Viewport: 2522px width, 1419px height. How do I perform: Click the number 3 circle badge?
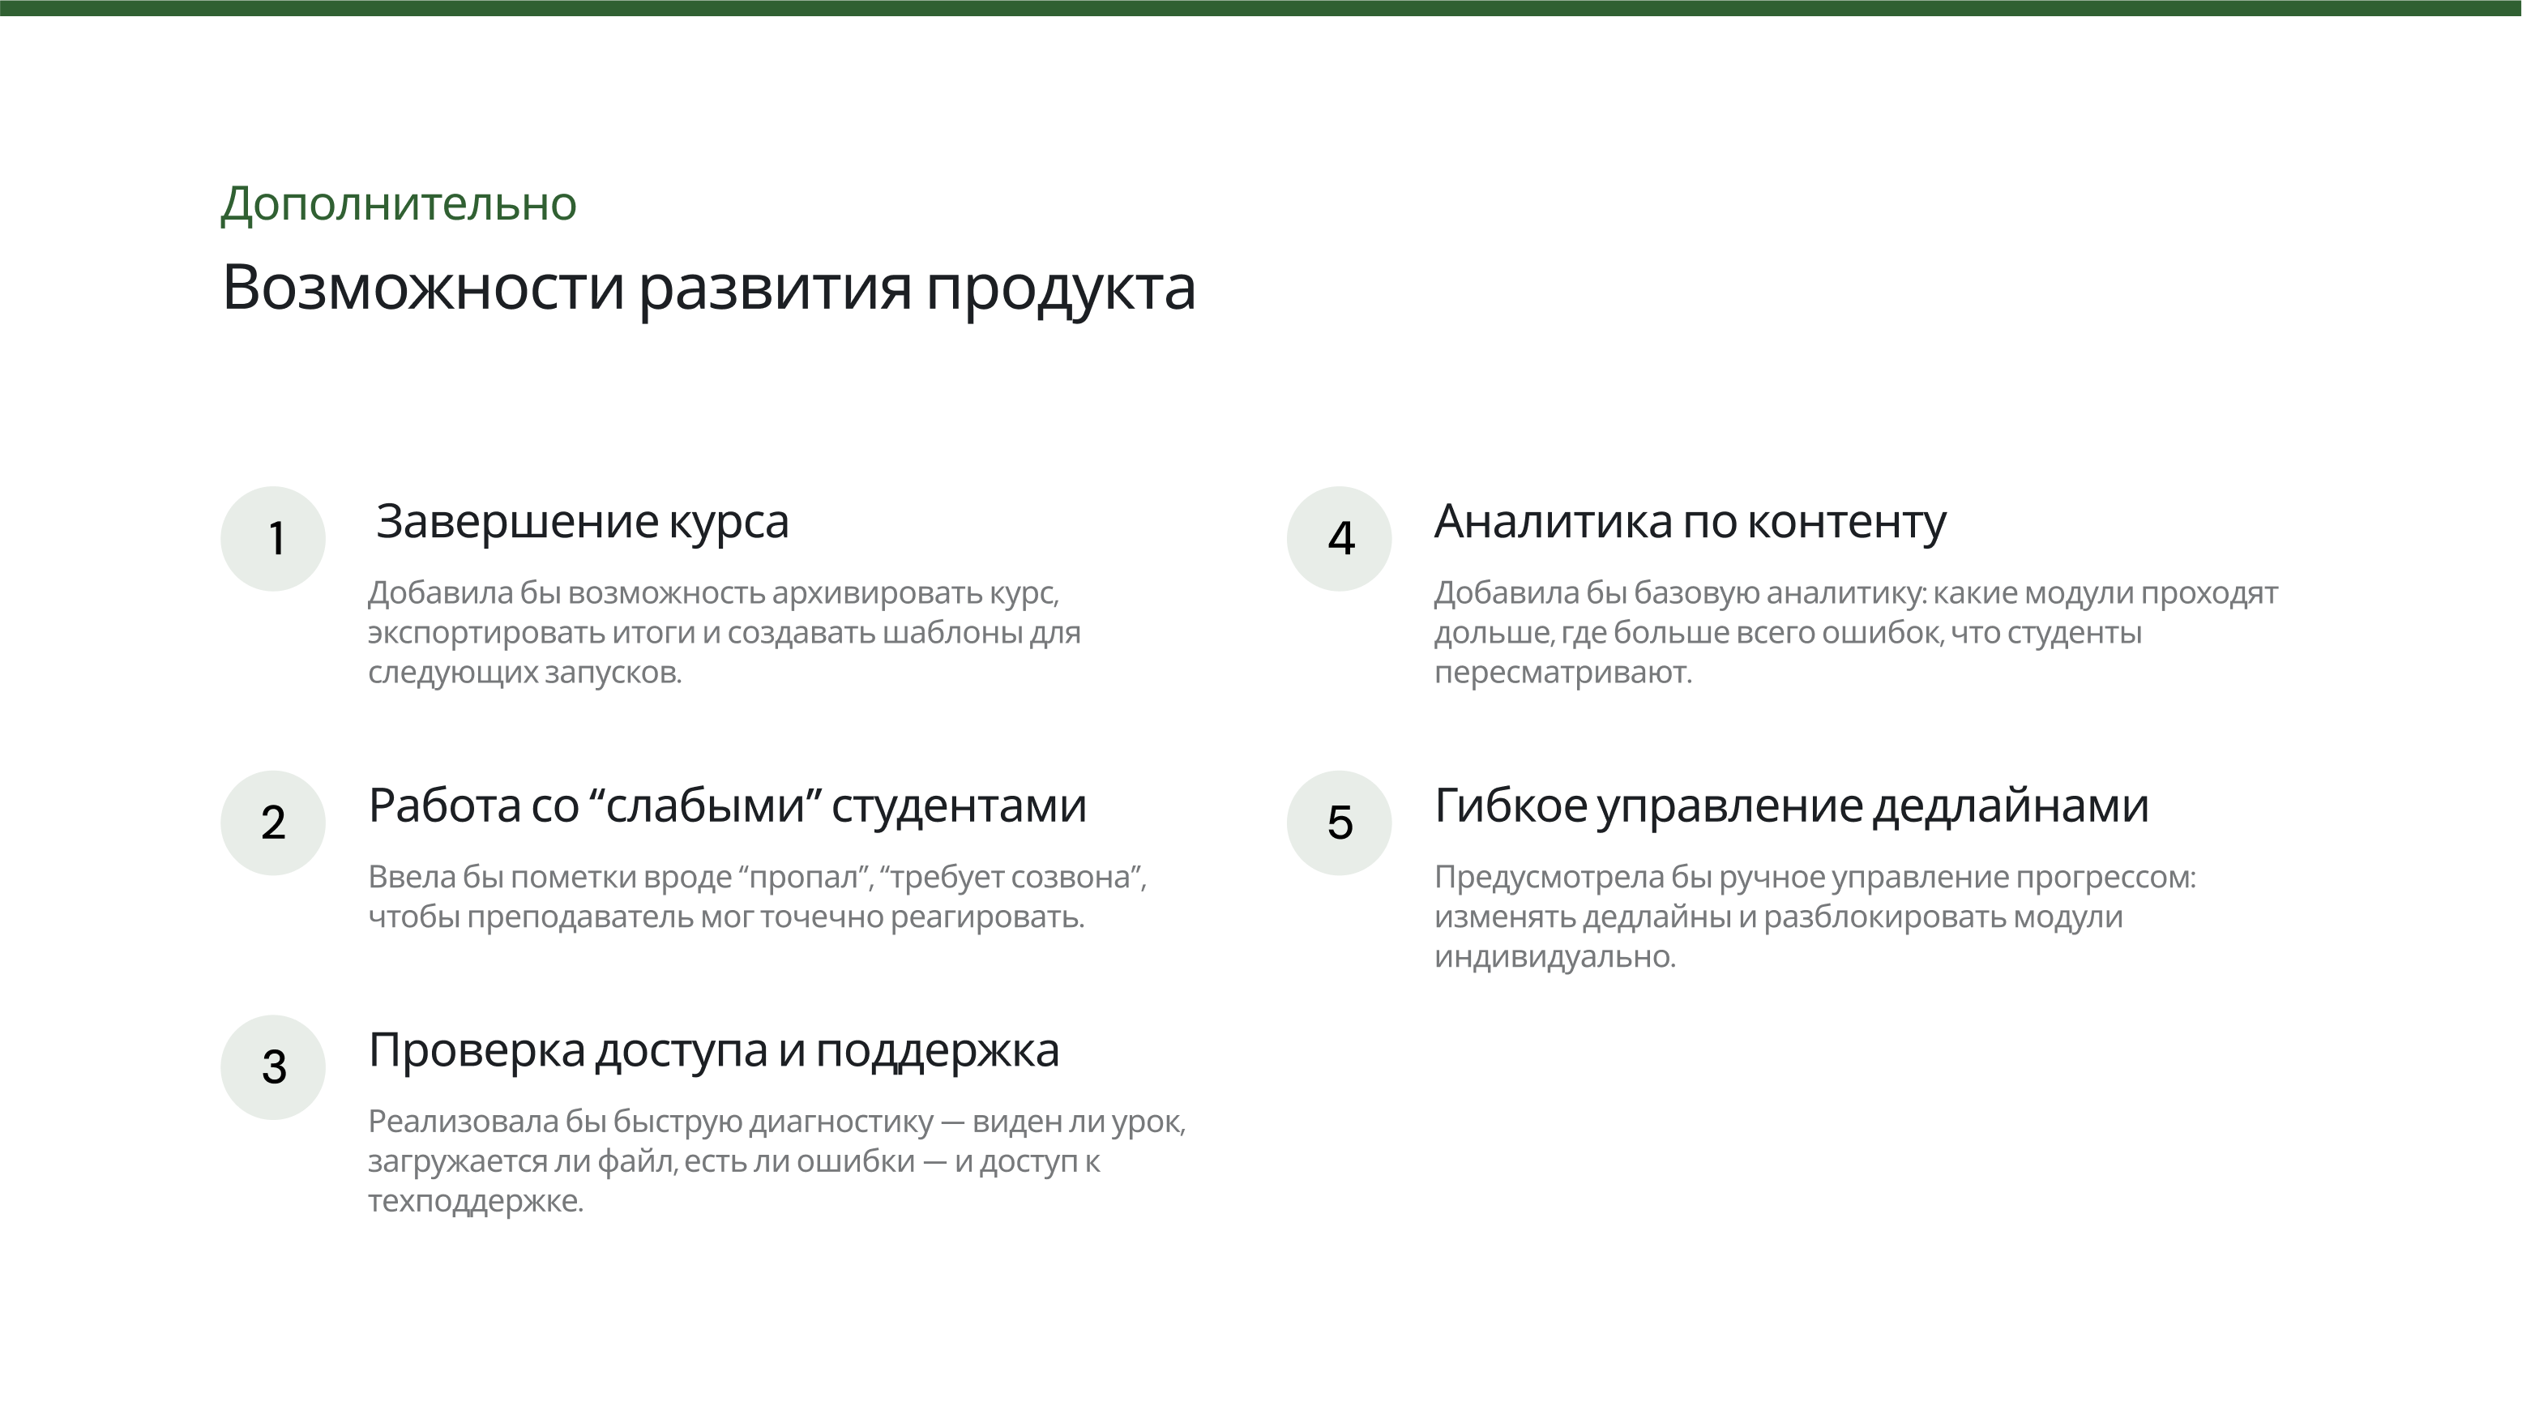272,1067
